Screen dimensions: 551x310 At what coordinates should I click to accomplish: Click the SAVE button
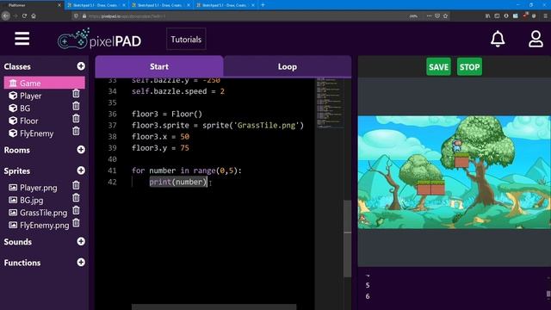click(x=438, y=67)
